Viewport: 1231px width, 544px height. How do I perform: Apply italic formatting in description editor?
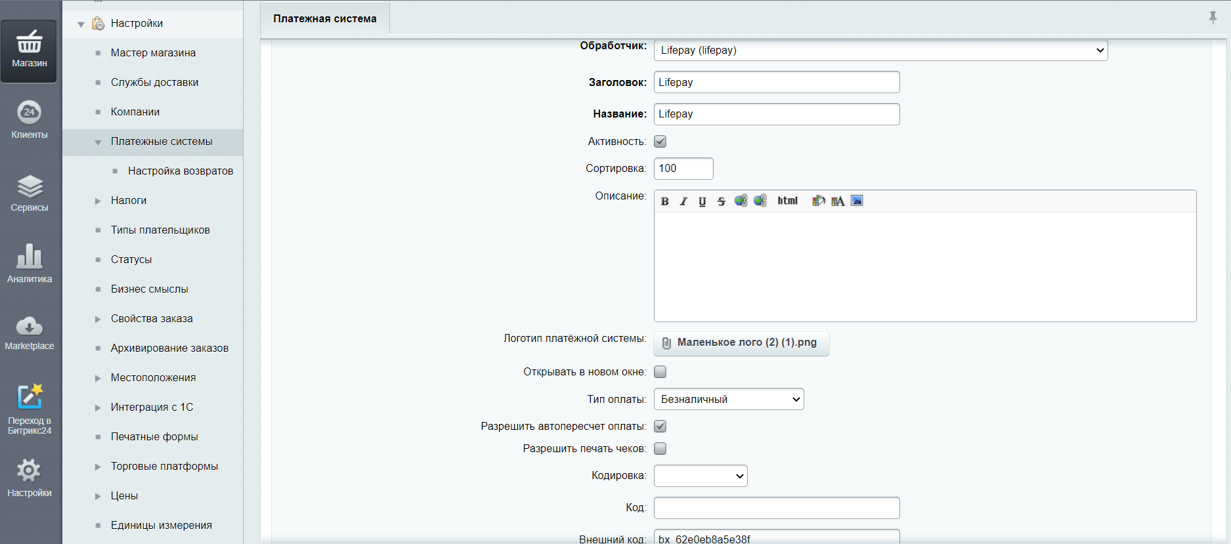tap(683, 201)
